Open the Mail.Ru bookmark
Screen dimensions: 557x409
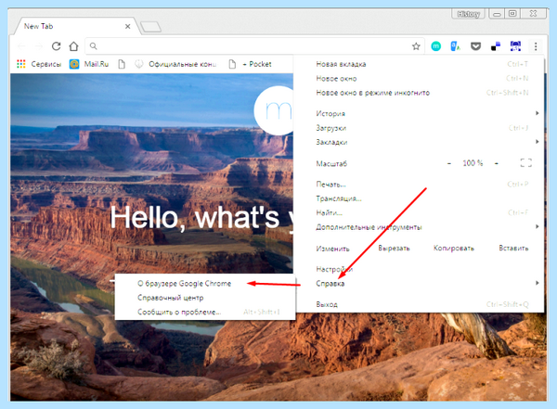89,64
